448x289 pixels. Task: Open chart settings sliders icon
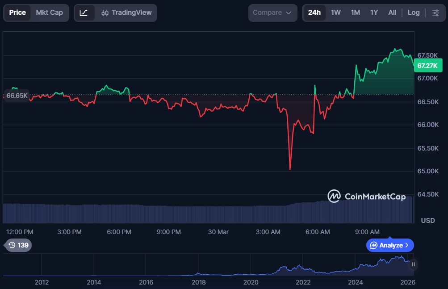click(435, 13)
